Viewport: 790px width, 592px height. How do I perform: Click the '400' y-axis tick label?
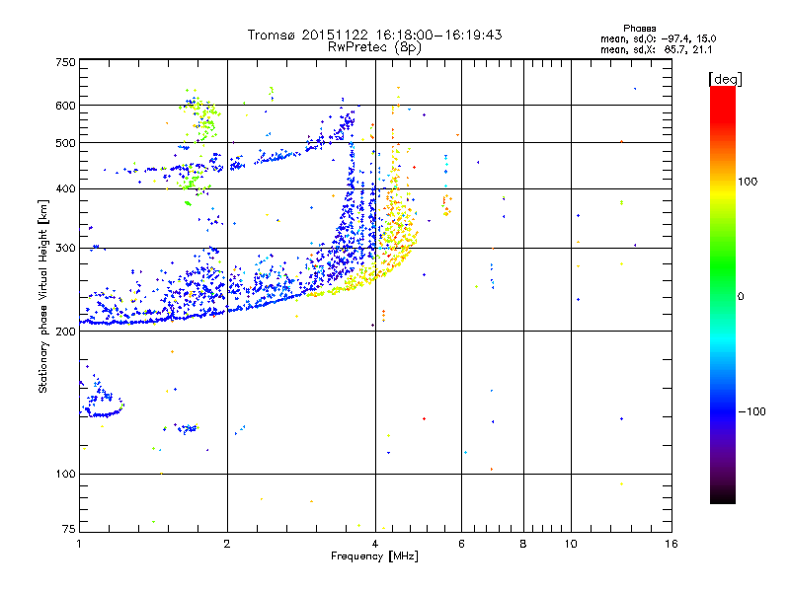(66, 189)
